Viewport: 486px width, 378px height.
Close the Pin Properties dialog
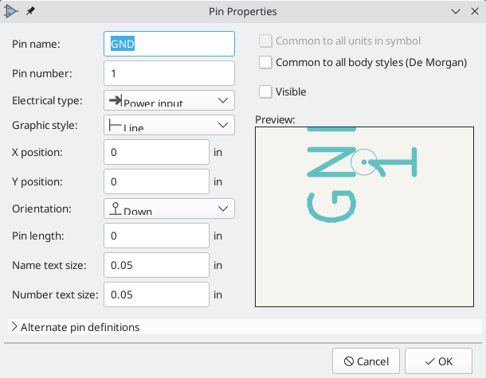[x=474, y=11]
